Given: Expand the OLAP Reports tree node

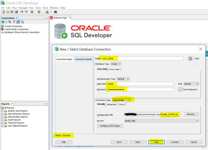Looking at the screenshot, I should coord(2,120).
